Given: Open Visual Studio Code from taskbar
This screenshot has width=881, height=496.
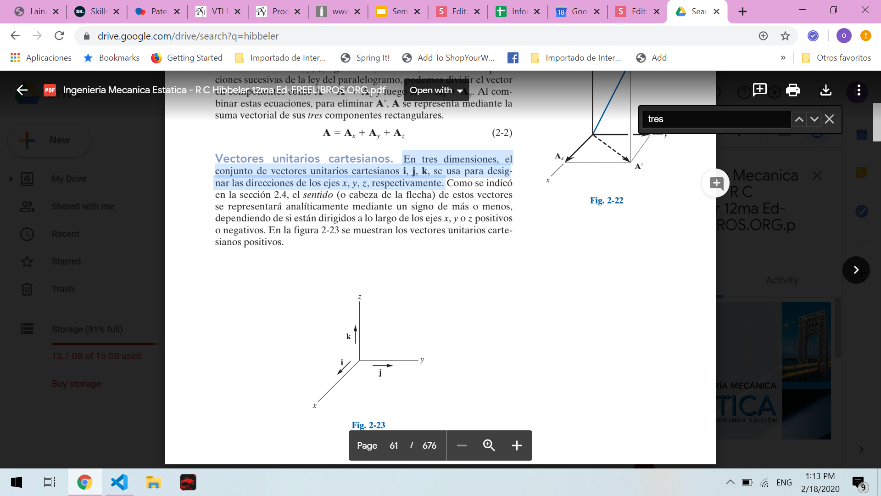Looking at the screenshot, I should coord(119,482).
